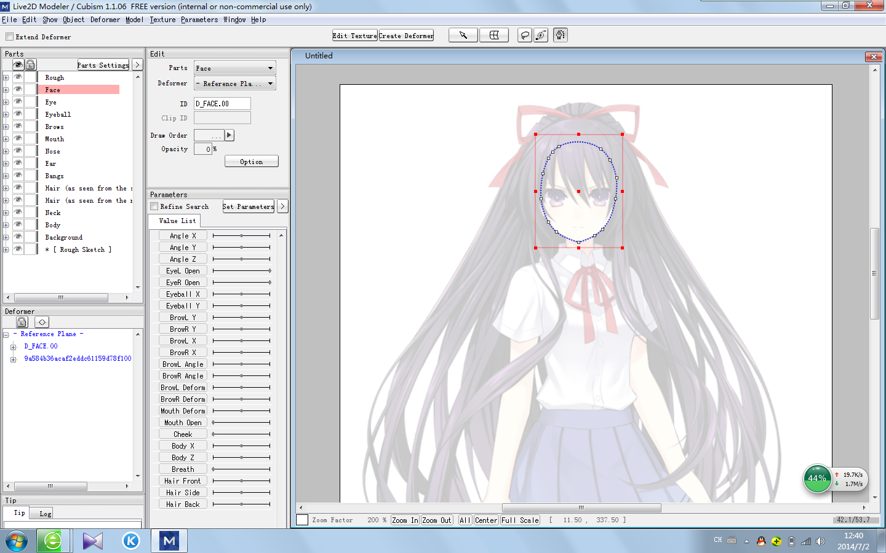Show hidden tray icons arrow
The width and height of the screenshot is (886, 553).
[x=746, y=541]
